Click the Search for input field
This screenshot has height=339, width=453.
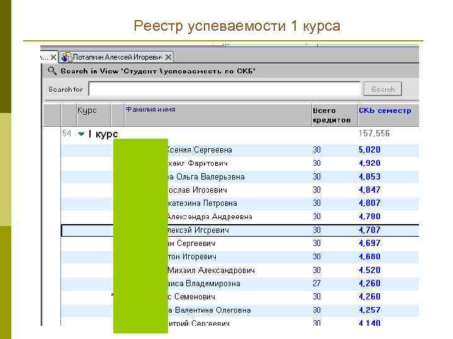coord(225,89)
